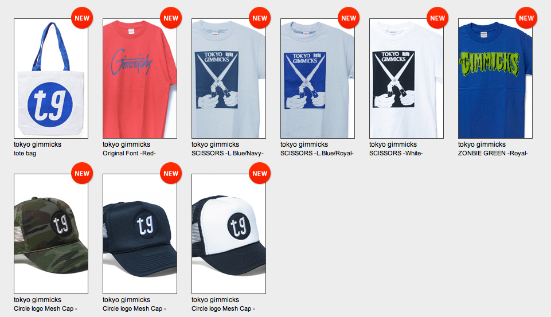The height and width of the screenshot is (317, 551).
Task: Follow 'SCISSORS -White-' product link
Action: pos(396,153)
